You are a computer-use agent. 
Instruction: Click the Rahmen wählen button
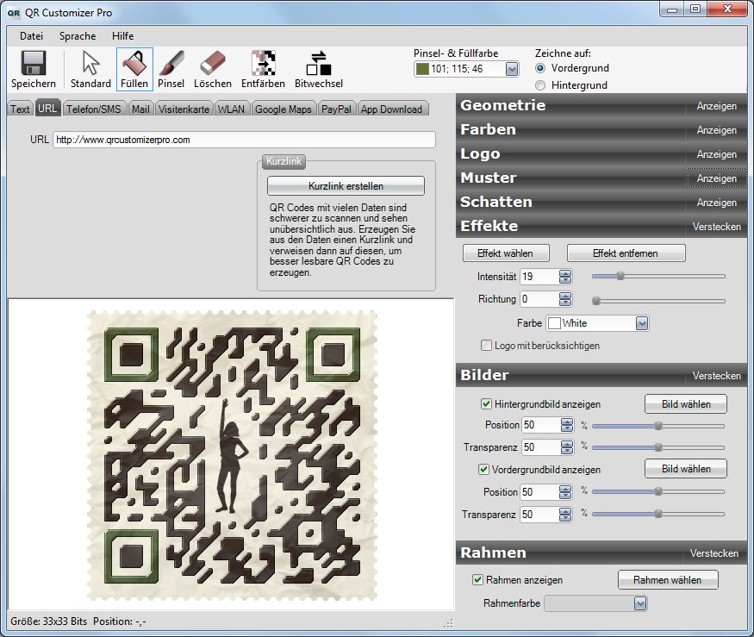[x=668, y=580]
